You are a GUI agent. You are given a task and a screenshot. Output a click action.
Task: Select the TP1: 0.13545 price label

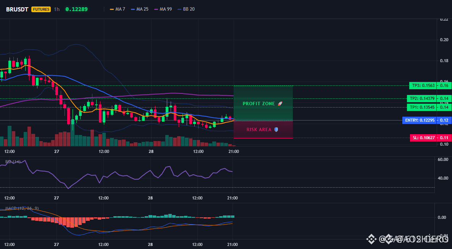[421, 108]
